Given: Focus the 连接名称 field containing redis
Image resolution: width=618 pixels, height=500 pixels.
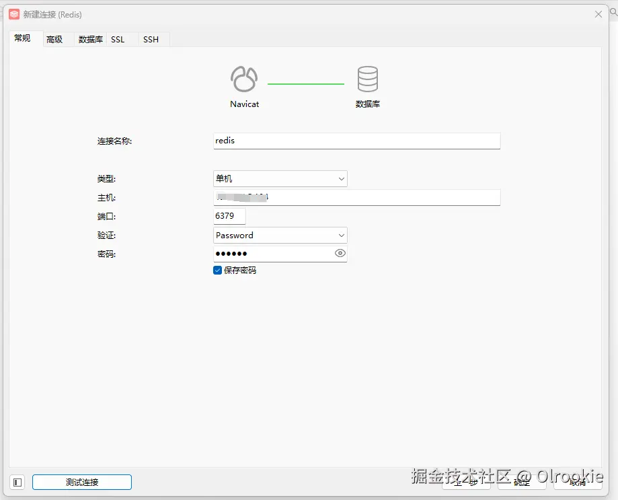Looking at the screenshot, I should [356, 141].
